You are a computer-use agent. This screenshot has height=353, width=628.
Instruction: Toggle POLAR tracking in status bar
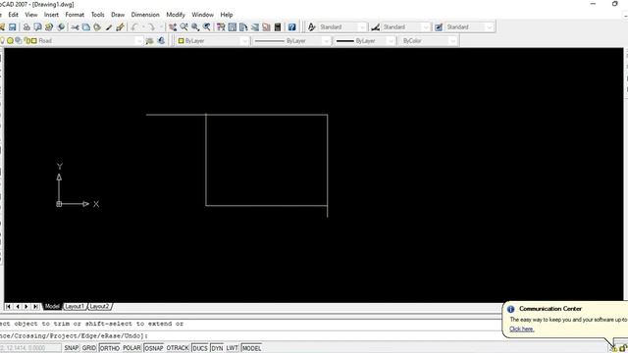(x=131, y=348)
